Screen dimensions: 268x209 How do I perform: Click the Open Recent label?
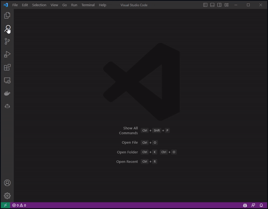click(x=127, y=162)
